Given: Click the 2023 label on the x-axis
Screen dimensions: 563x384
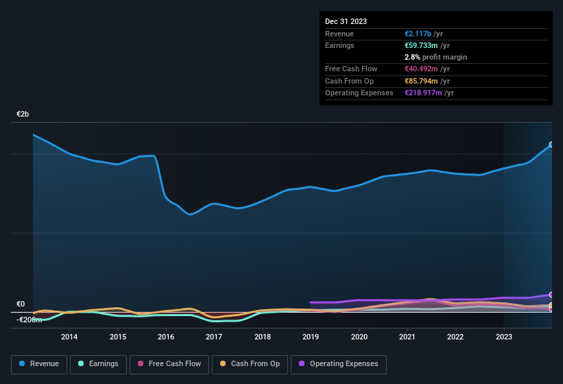Looking at the screenshot, I should coord(504,337).
